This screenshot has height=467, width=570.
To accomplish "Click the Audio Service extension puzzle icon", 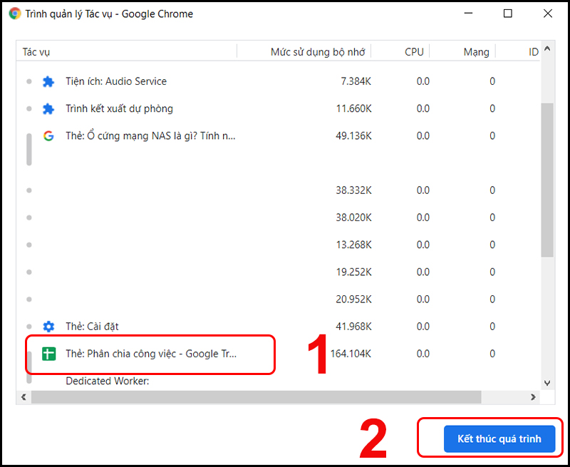I will pos(48,81).
